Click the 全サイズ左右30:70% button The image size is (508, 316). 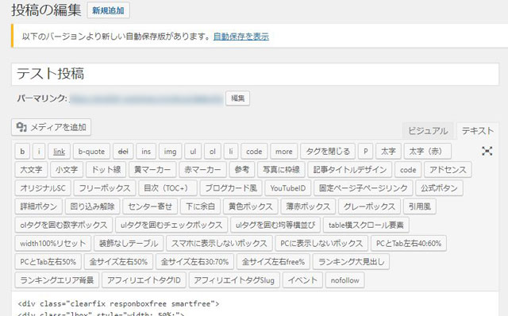point(194,261)
